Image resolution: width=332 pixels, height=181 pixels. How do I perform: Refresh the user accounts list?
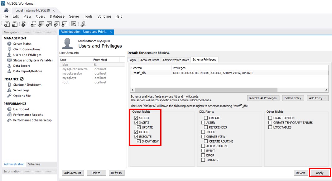(x=116, y=173)
